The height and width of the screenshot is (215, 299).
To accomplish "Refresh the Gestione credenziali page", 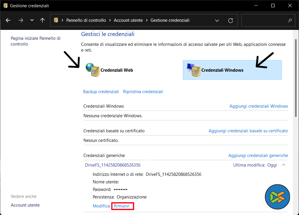I will [231, 20].
